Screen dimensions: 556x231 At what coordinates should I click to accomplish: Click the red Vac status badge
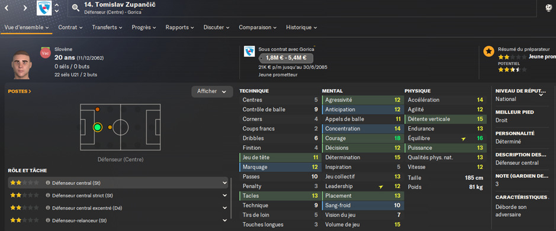pos(45,53)
